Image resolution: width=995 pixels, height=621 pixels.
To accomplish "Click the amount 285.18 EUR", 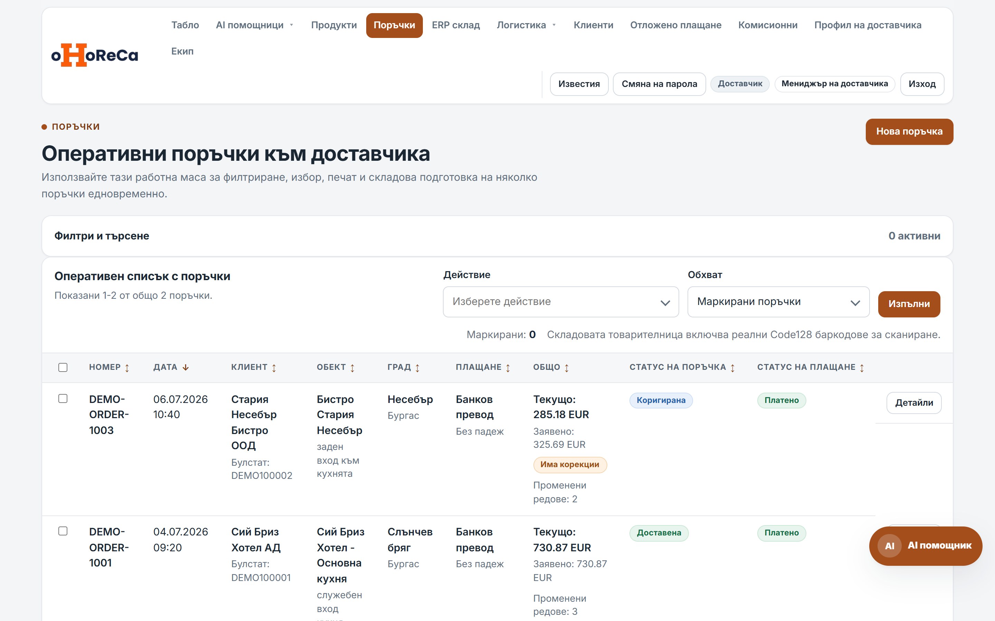I will (x=561, y=414).
